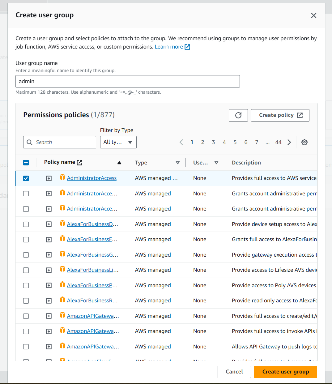This screenshot has width=332, height=384.
Task: Open the Filter by Type dropdown
Action: coord(118,142)
